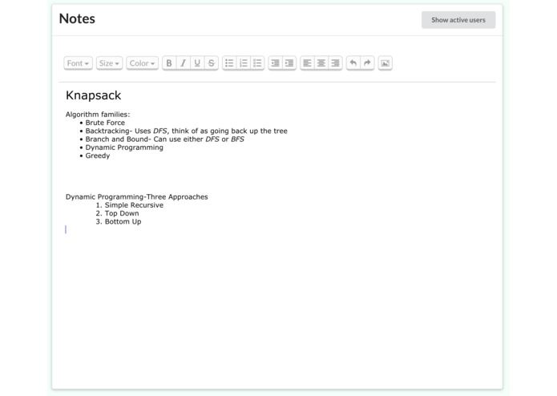The image size is (557, 396).
Task: Click the Bottom Up list item
Action: pos(123,221)
